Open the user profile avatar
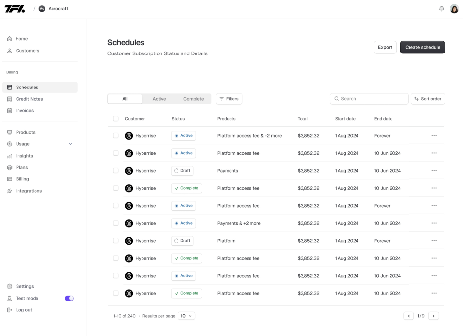Viewport: 463px width, 336px height. (454, 9)
